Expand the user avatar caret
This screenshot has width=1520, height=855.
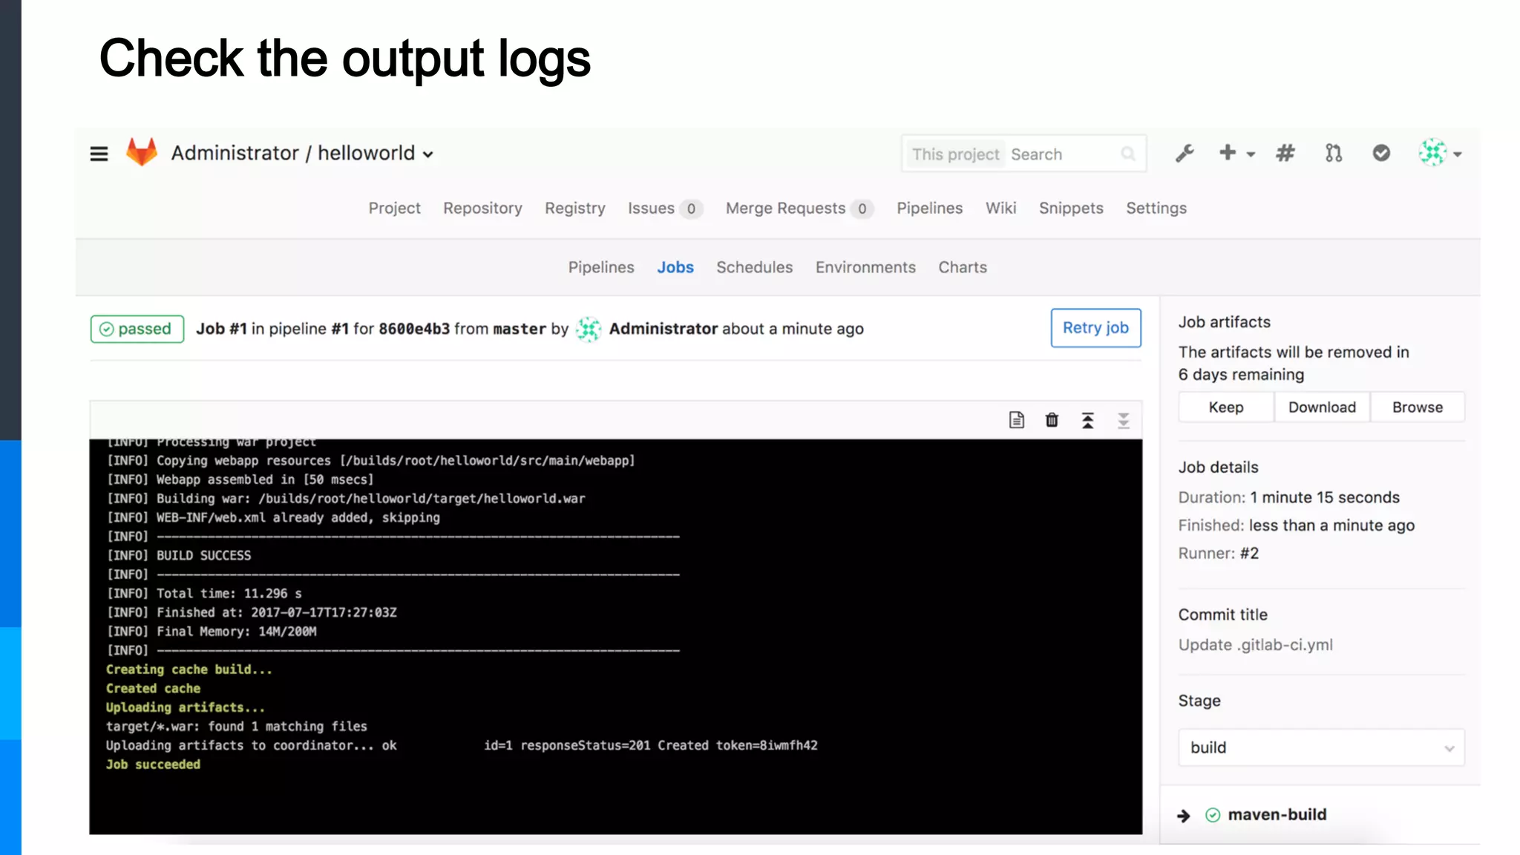(1458, 154)
